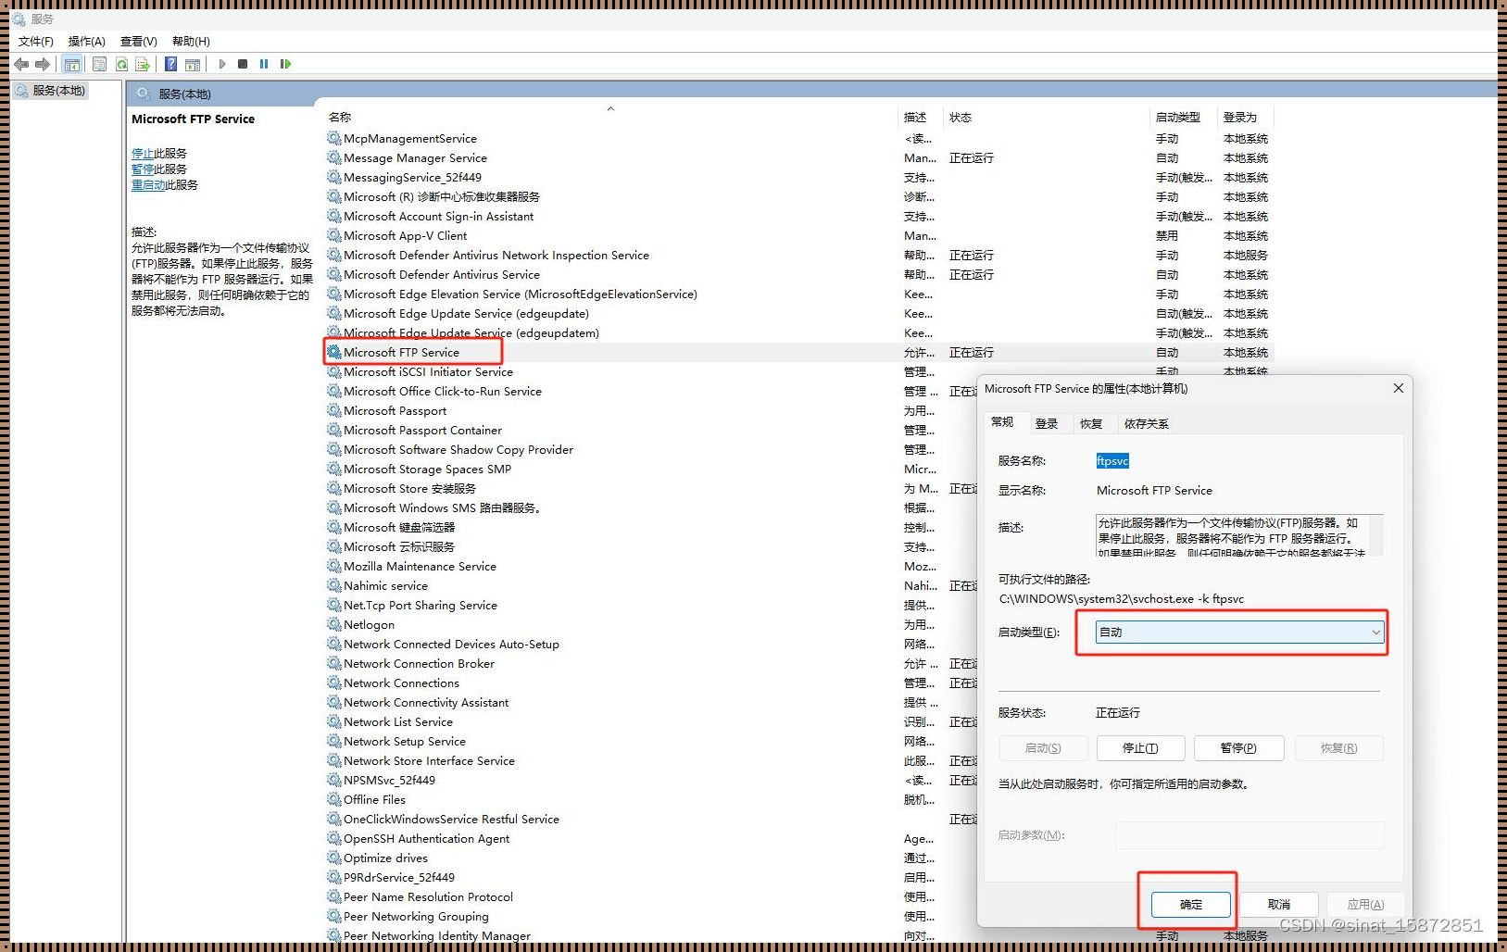
Task: Click the gear icon beside Netlogon
Action: [334, 624]
